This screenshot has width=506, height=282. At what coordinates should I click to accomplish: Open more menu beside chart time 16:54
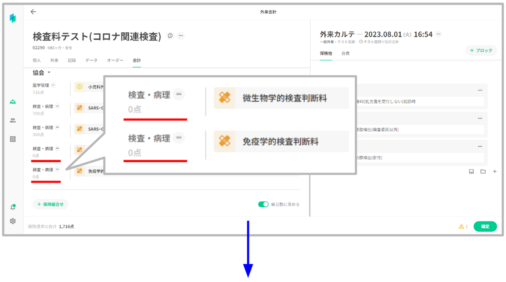[439, 34]
